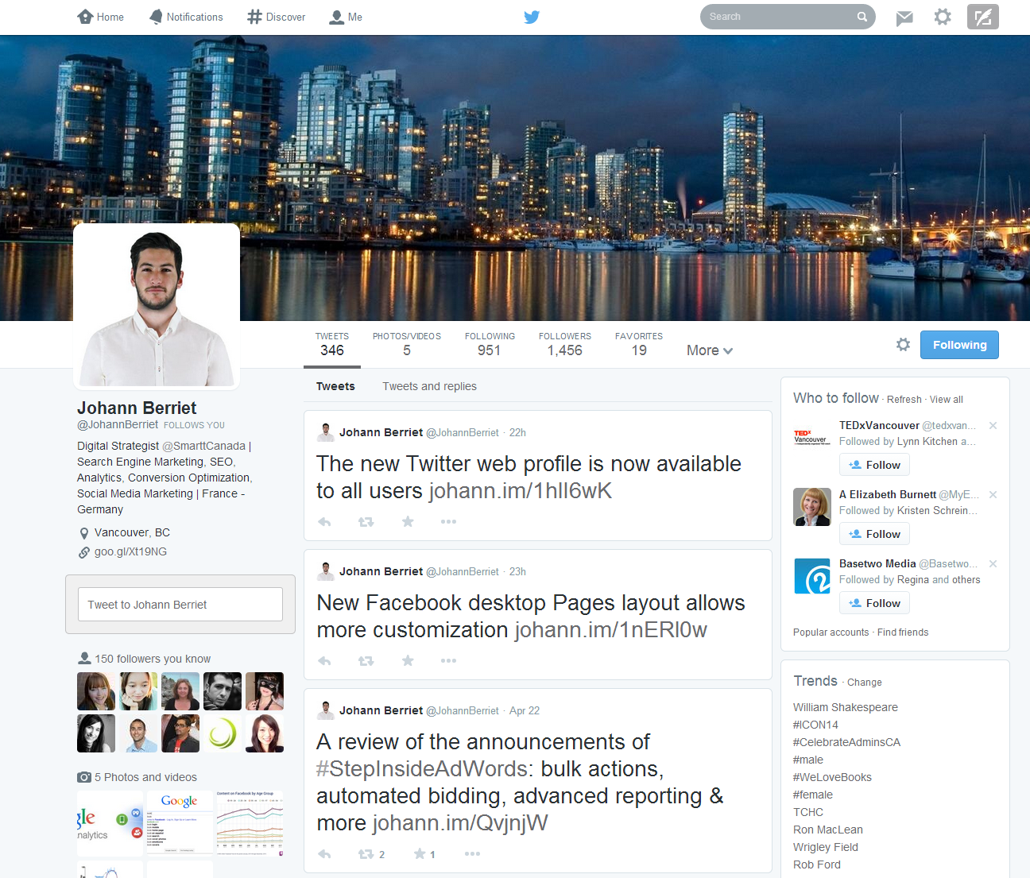Viewport: 1030px width, 878px height.
Task: Toggle the blue Following button
Action: click(959, 345)
